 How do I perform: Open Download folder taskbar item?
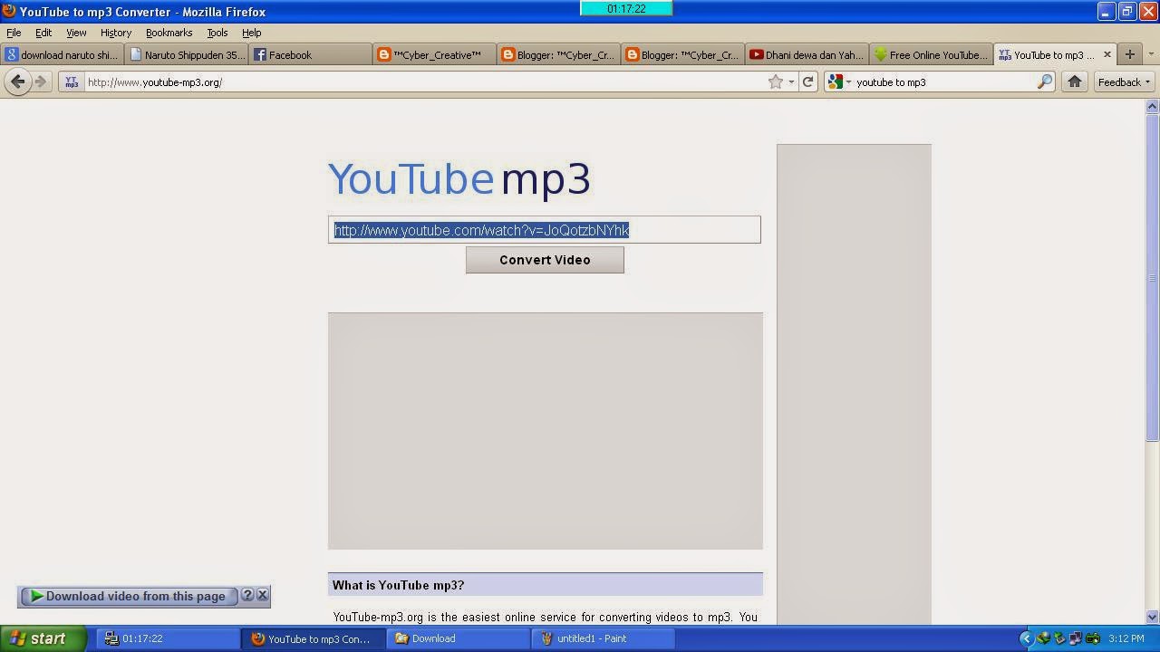click(459, 638)
